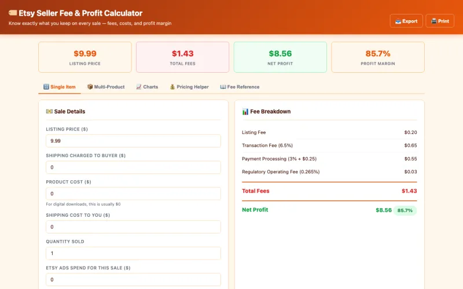Screen dimensions: 463x289
Task: Open the Charts tab
Action: pos(147,87)
